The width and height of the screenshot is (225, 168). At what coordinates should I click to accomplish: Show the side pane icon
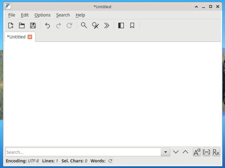pos(121,26)
